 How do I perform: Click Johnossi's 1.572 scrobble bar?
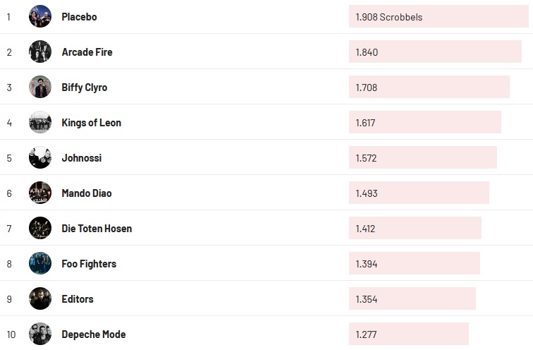point(422,157)
